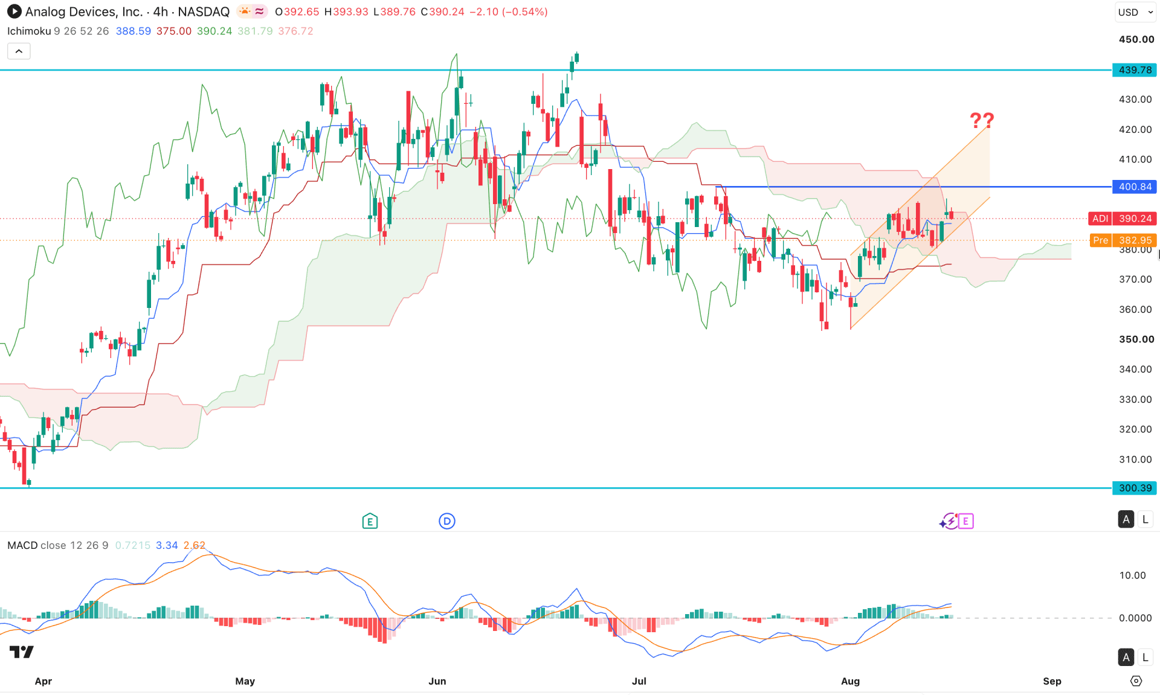This screenshot has height=695, width=1160.
Task: Click the Ichimoku red value 375.00
Action: [x=174, y=31]
